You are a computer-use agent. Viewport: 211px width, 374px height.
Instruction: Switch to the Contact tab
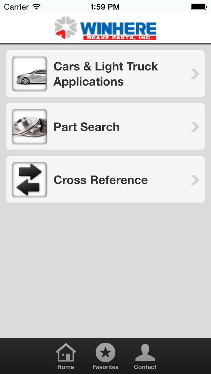pos(145,356)
